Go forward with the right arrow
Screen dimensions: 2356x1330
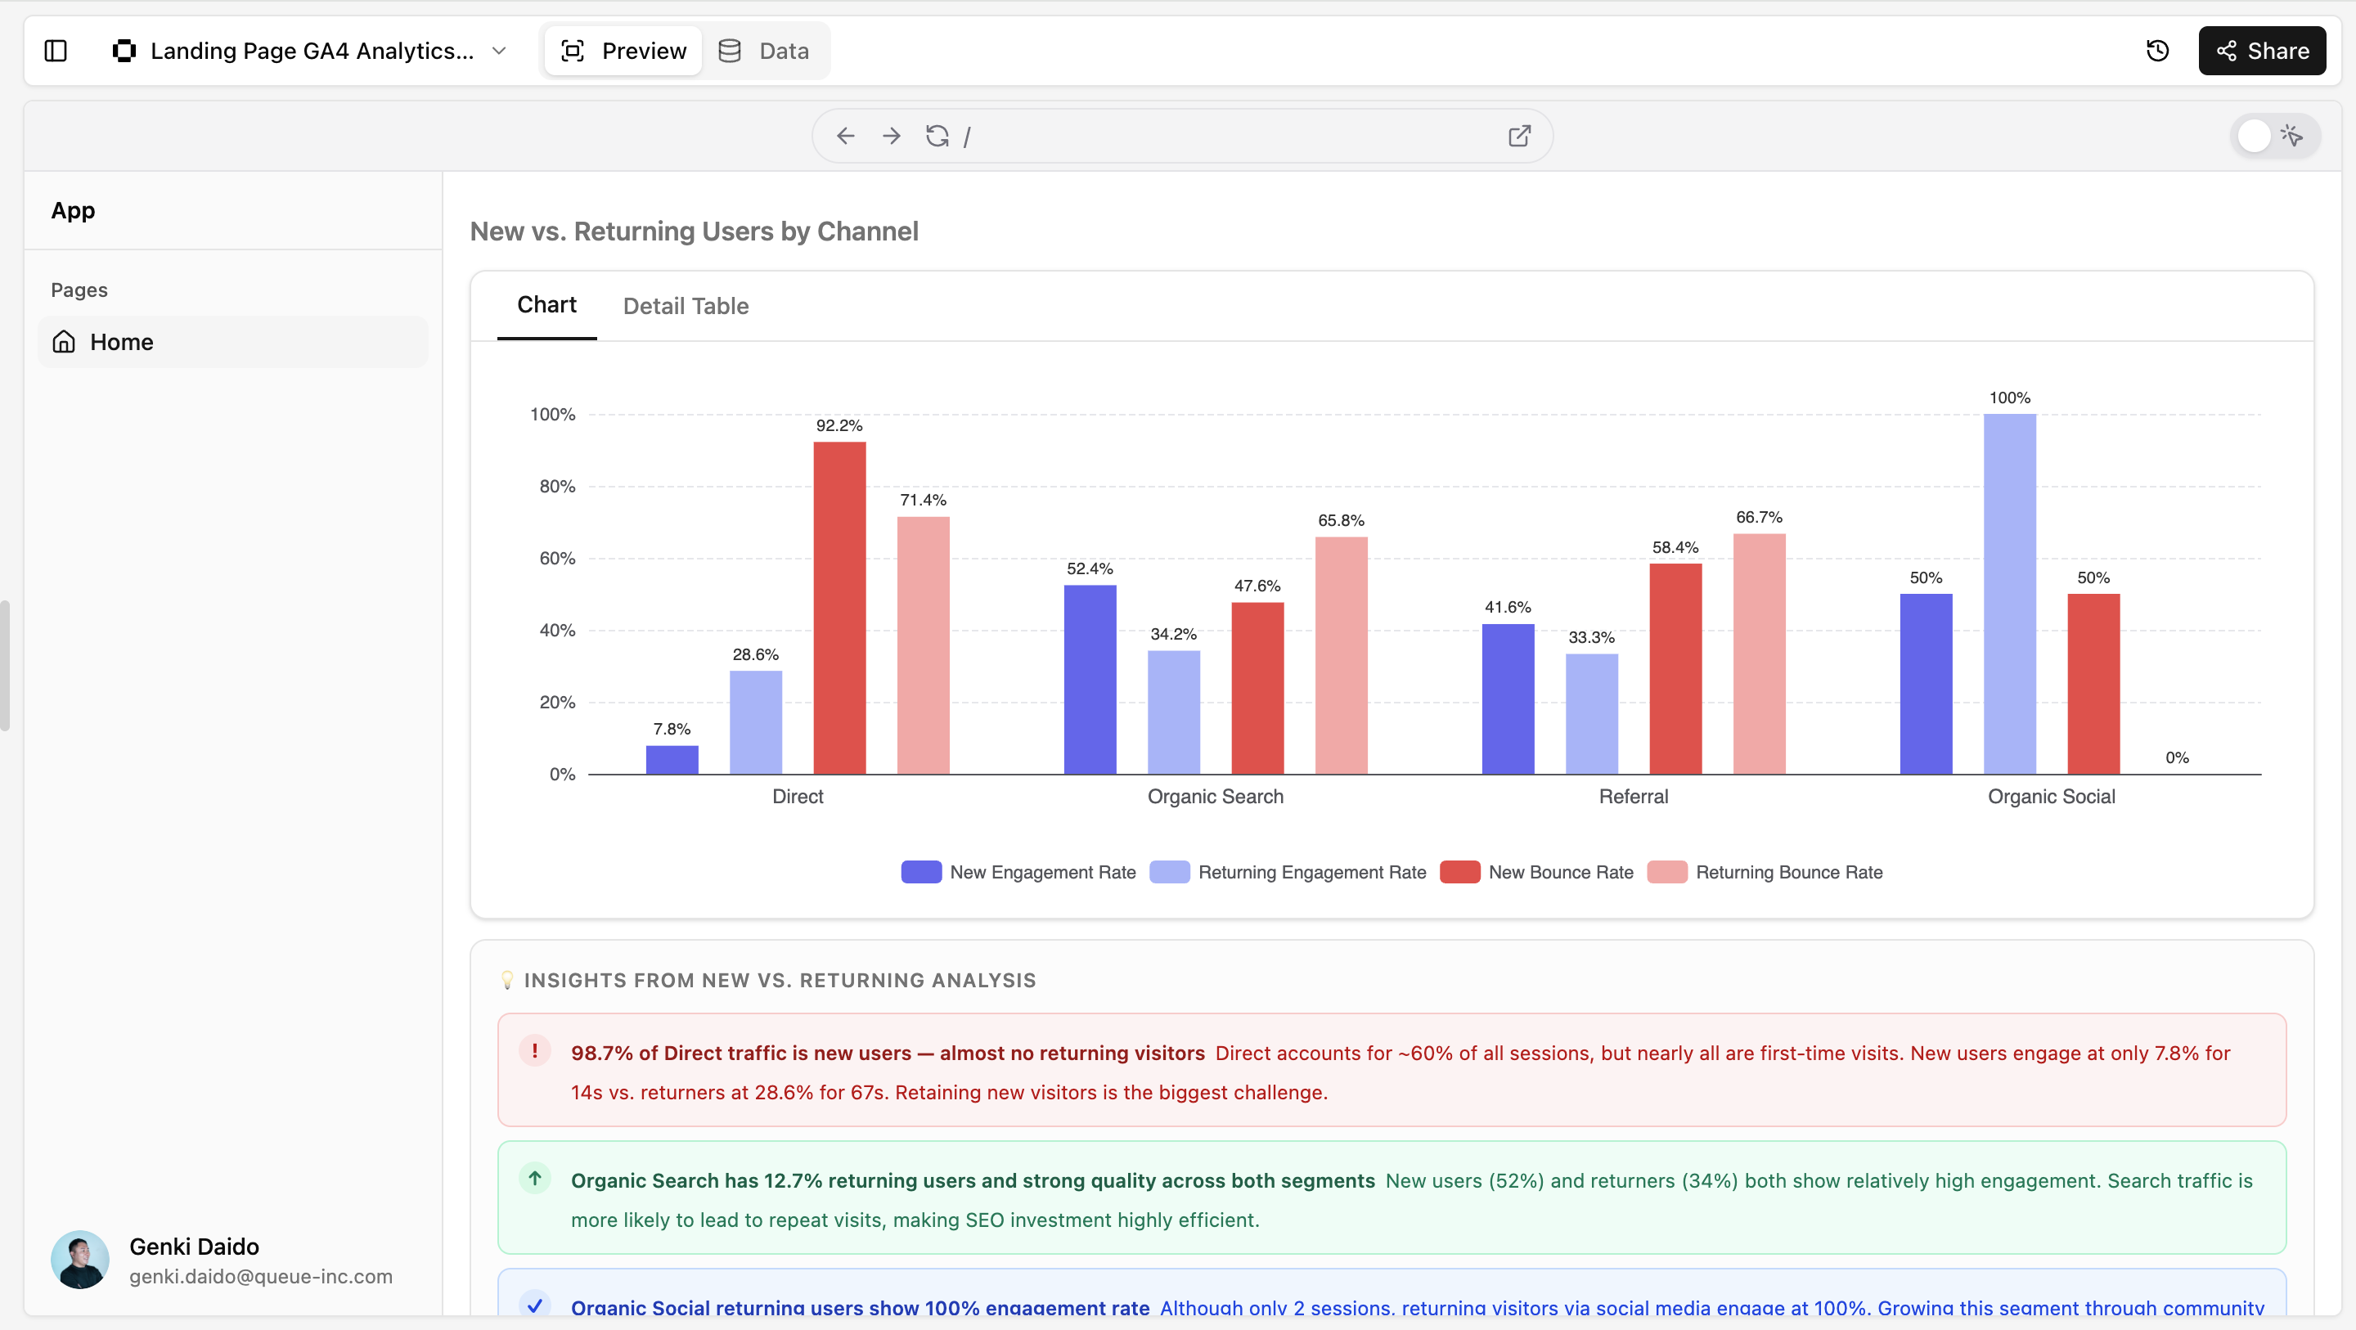891,137
